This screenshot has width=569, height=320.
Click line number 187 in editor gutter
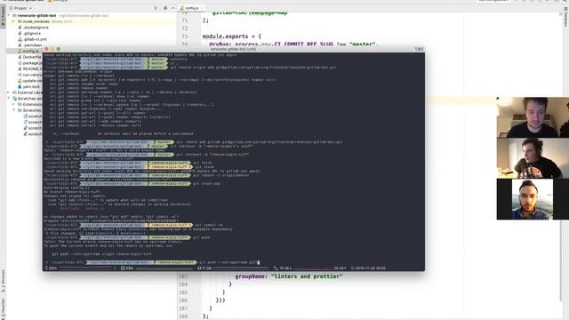pos(183,308)
